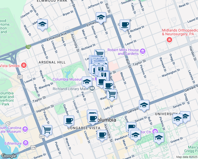Open Robert Mills House museum pin

[x=143, y=51]
